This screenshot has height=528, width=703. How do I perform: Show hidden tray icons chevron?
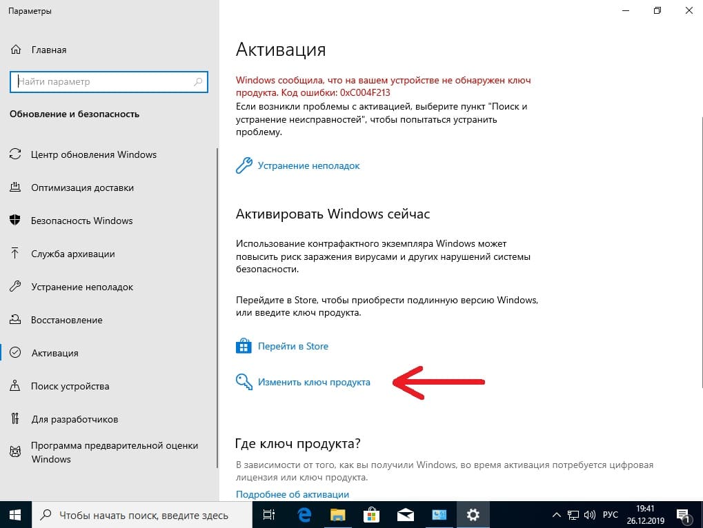pos(556,515)
